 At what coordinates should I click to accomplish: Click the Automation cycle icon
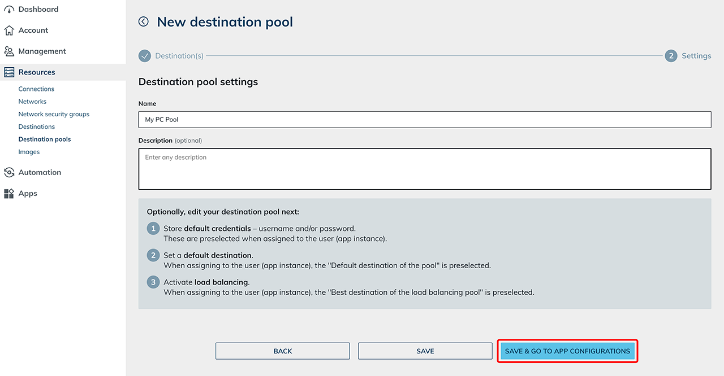(9, 172)
